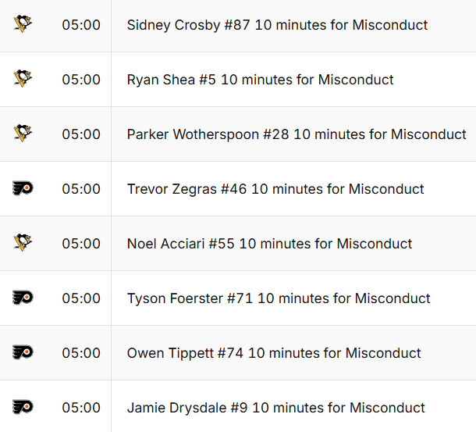Viewport: 476px width, 432px height.
Task: Select the 05:00 timestamp beside Trevor Zegras
Action: 81,189
